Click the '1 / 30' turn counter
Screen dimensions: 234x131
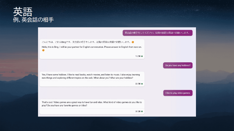(x=138, y=56)
